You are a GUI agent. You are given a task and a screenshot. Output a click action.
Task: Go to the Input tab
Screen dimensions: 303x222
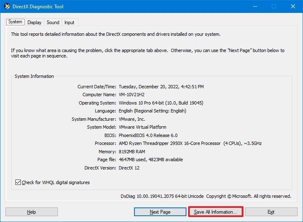pyautogui.click(x=70, y=22)
